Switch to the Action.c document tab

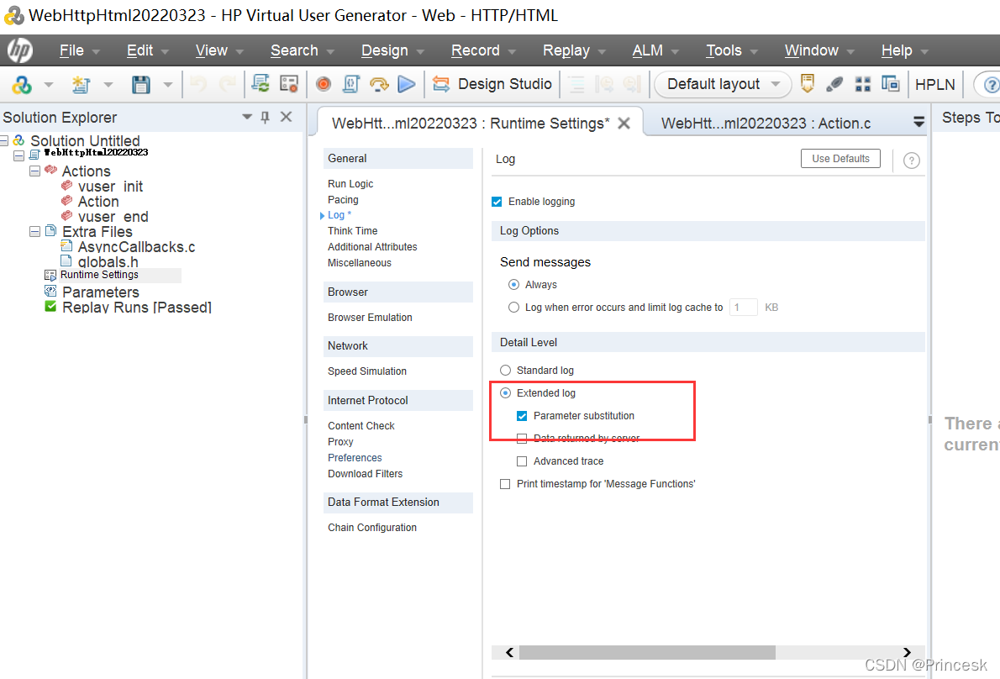[766, 123]
